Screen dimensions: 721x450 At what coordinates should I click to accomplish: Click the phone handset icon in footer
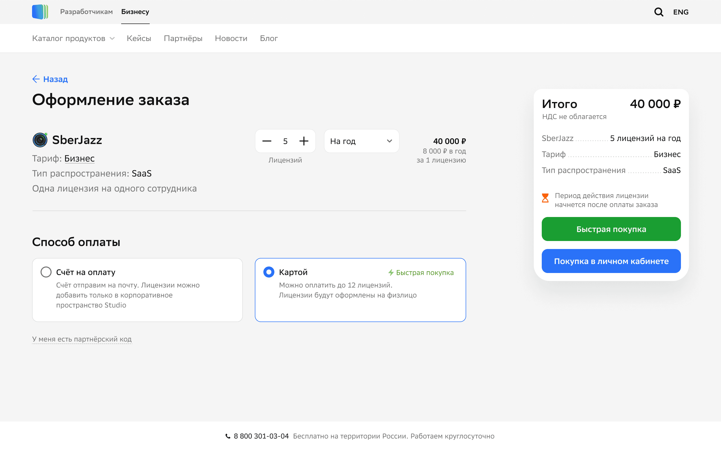(228, 436)
